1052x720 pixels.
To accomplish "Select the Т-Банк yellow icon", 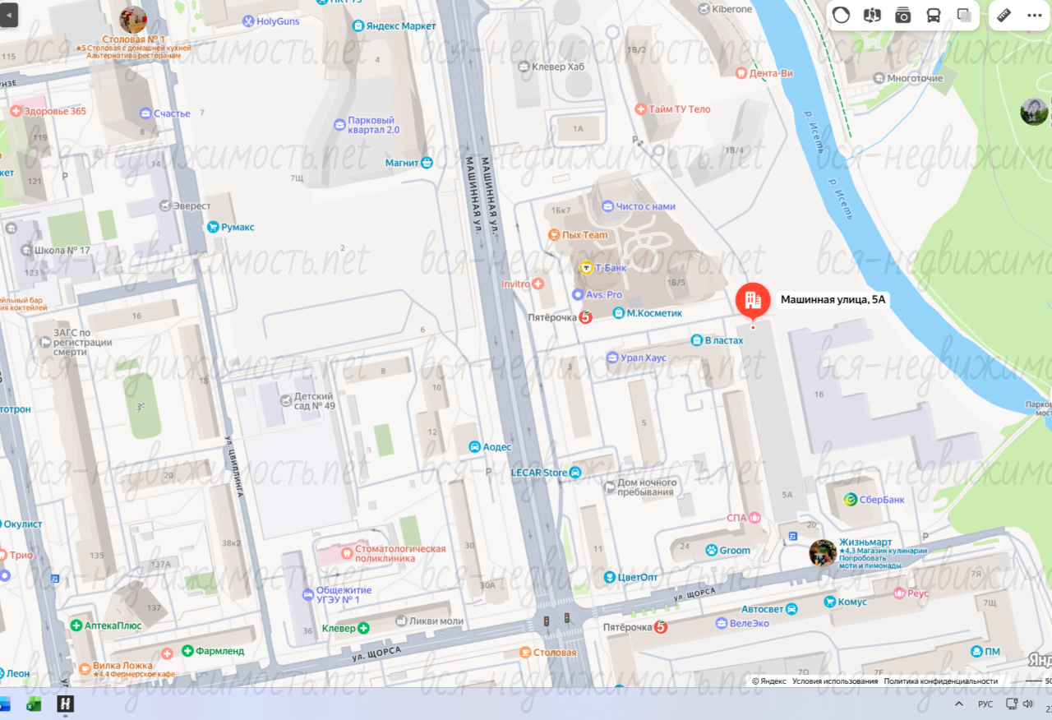I will coord(586,267).
